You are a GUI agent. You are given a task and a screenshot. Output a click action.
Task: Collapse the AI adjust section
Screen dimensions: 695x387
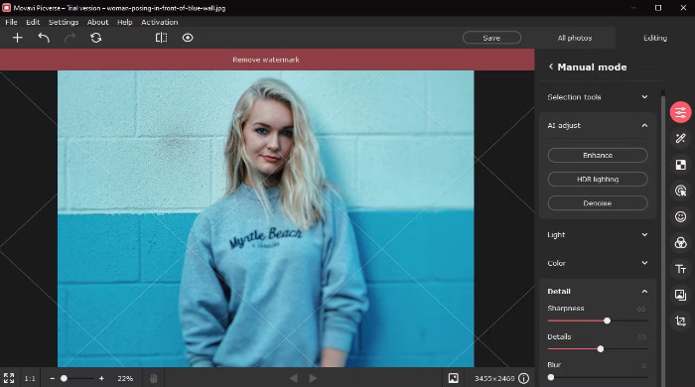(644, 126)
